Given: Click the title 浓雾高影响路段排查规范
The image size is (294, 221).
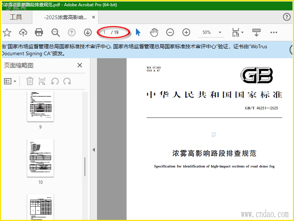Looking at the screenshot, I should (214, 153).
